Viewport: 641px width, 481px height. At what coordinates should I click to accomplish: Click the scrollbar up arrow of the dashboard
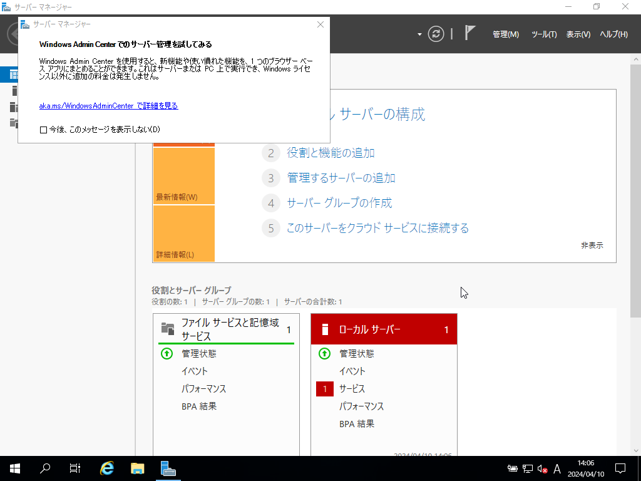click(636, 59)
